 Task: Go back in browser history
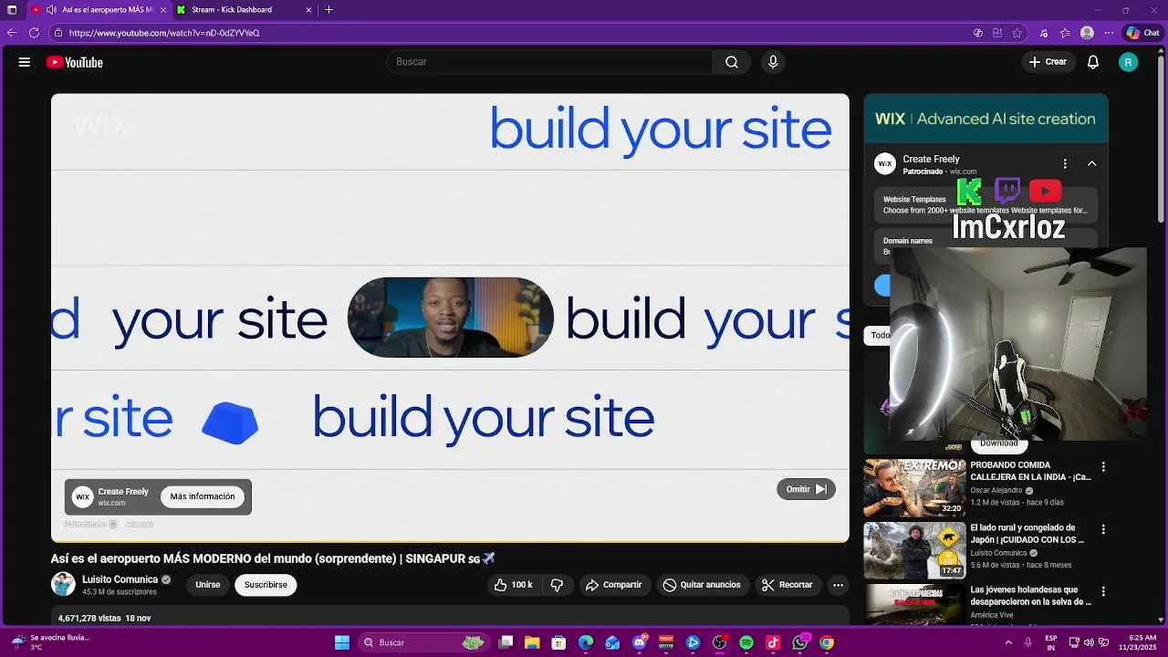(12, 33)
